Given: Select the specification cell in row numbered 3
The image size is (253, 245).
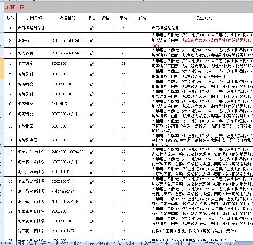Looking at the screenshot, I should point(68,53).
